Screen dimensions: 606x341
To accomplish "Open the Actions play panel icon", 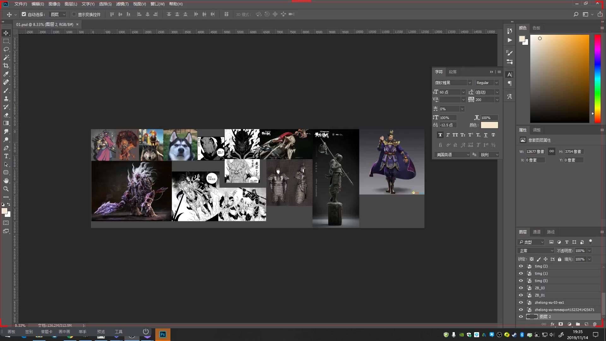I will point(509,40).
